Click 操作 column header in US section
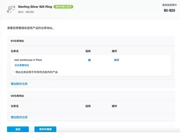The height and width of the screenshot is (135, 180). [114, 106]
